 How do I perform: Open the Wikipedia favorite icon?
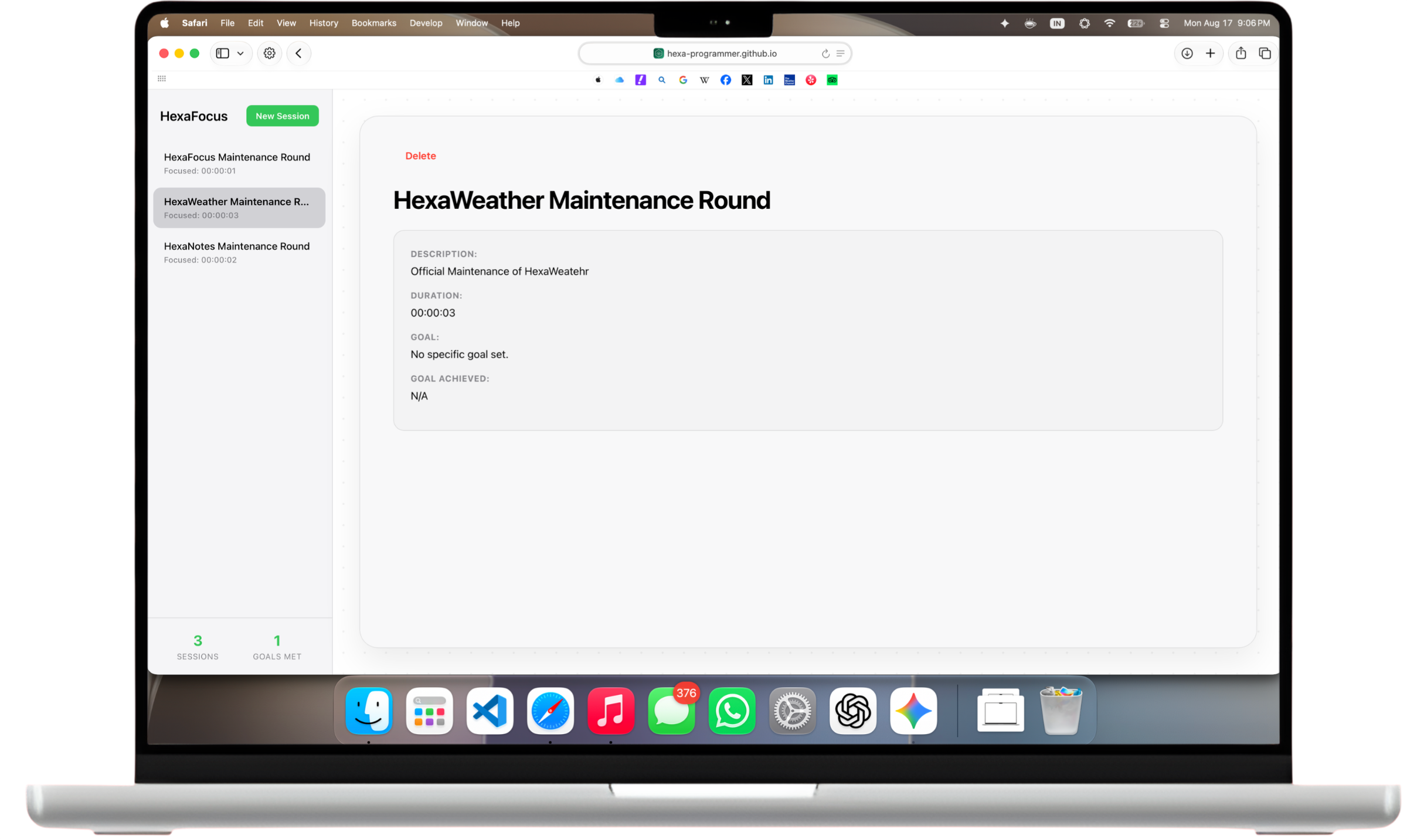click(x=704, y=80)
